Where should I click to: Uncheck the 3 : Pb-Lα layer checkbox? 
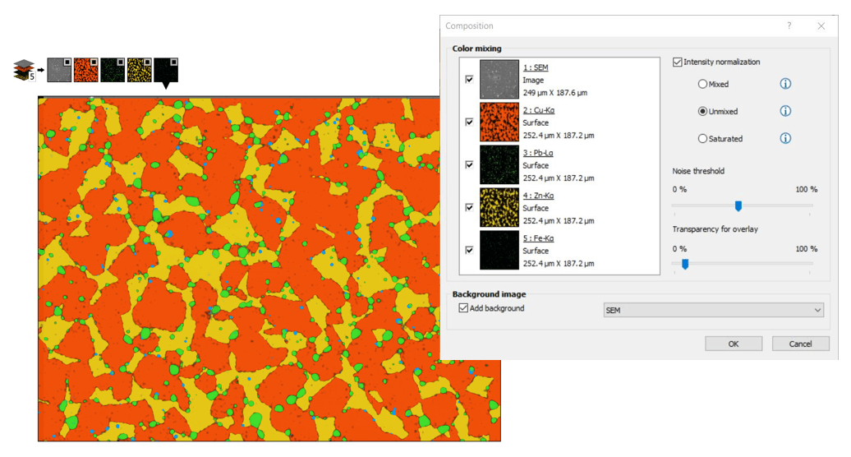point(470,164)
